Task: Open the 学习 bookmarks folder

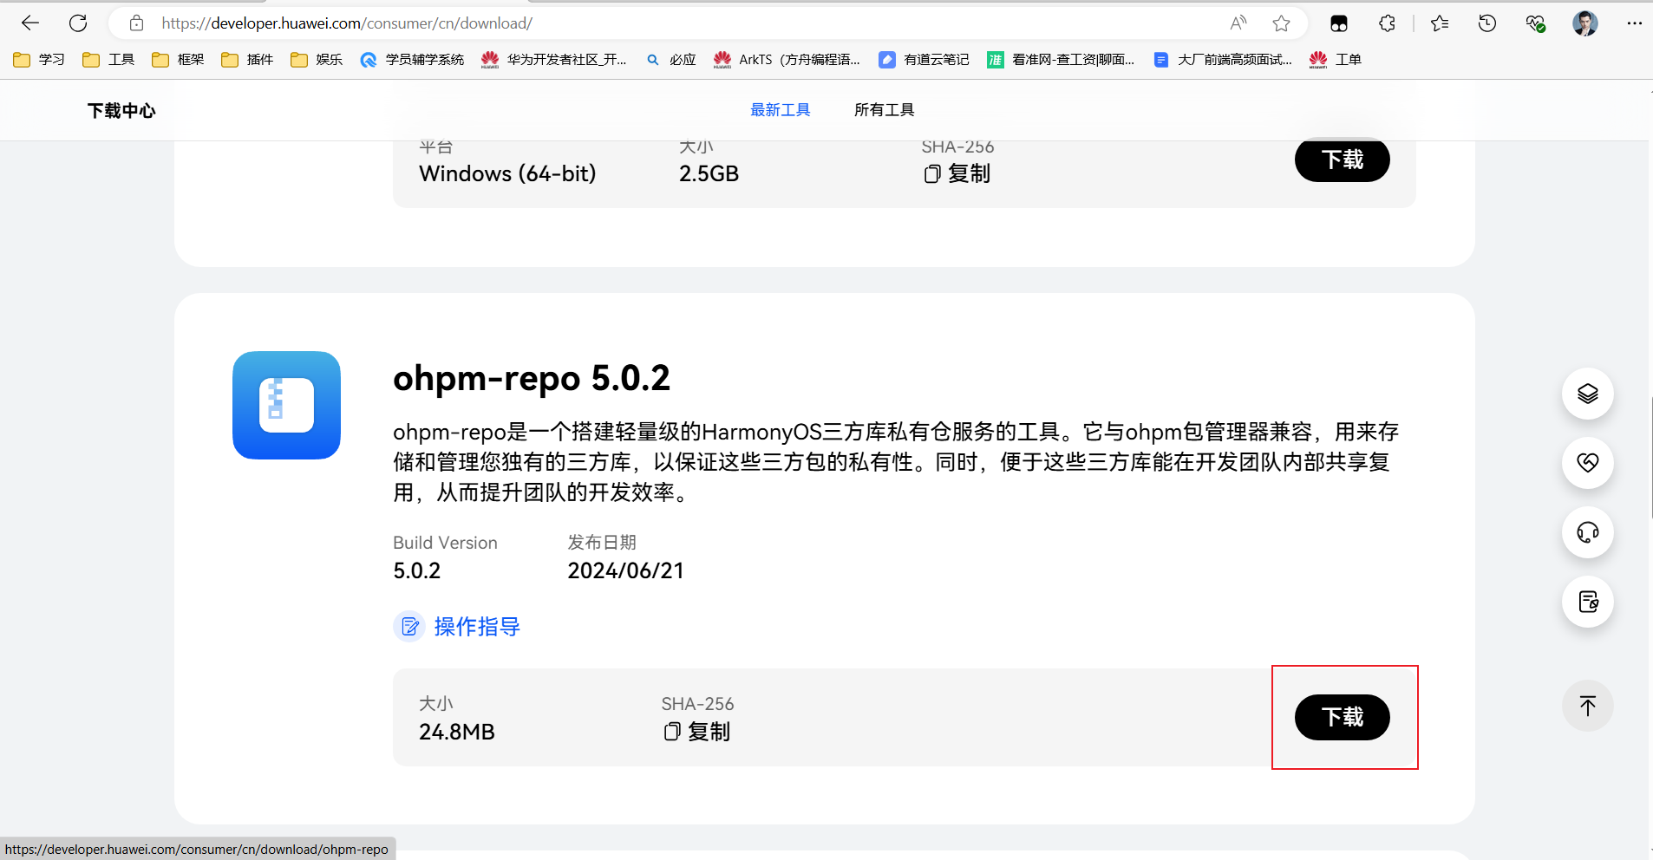Action: point(40,60)
